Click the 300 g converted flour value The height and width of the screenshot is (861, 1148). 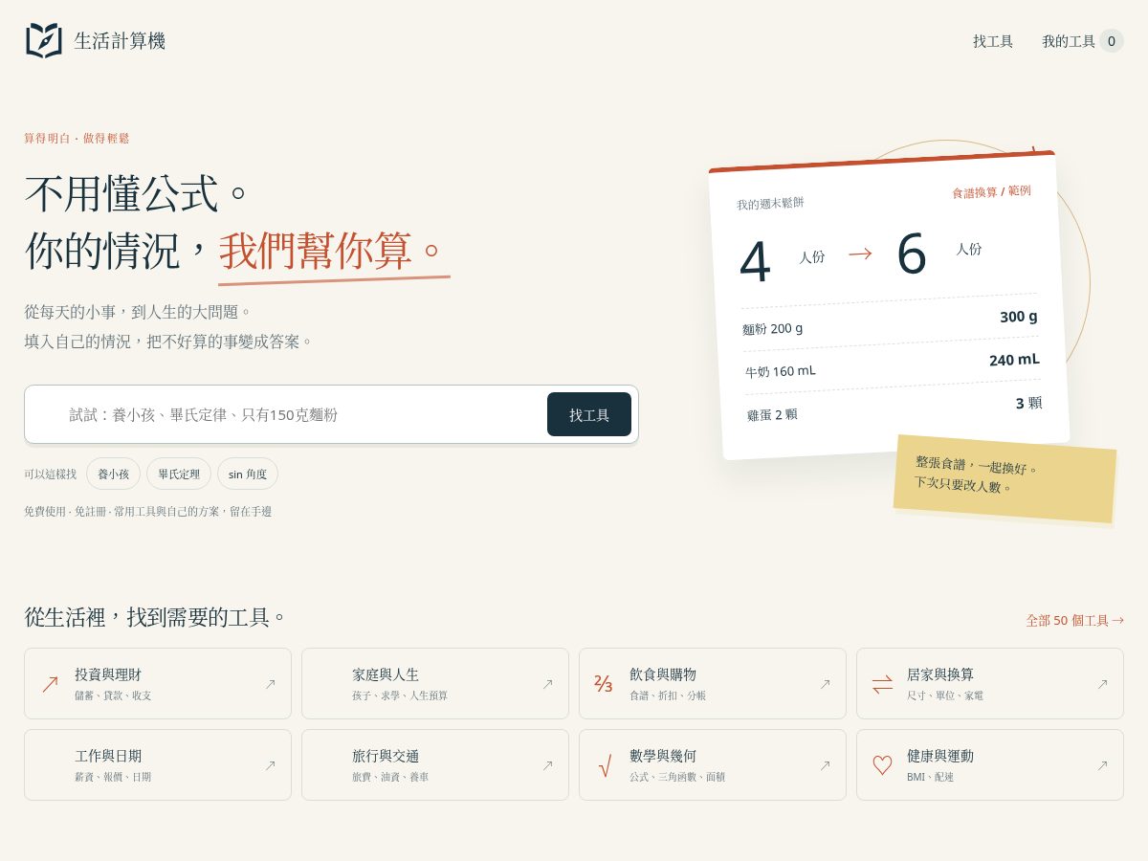1019,317
